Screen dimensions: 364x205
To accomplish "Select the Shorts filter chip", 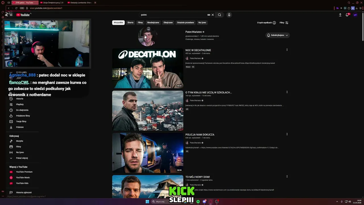I will point(131,22).
